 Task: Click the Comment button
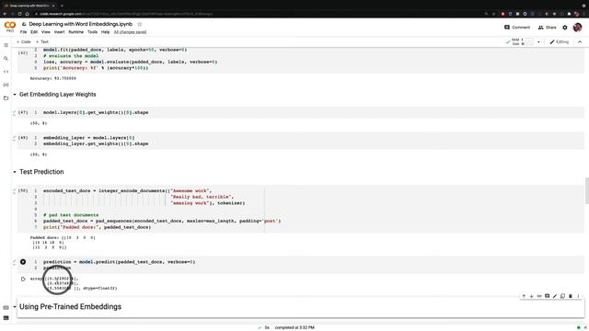pyautogui.click(x=517, y=28)
